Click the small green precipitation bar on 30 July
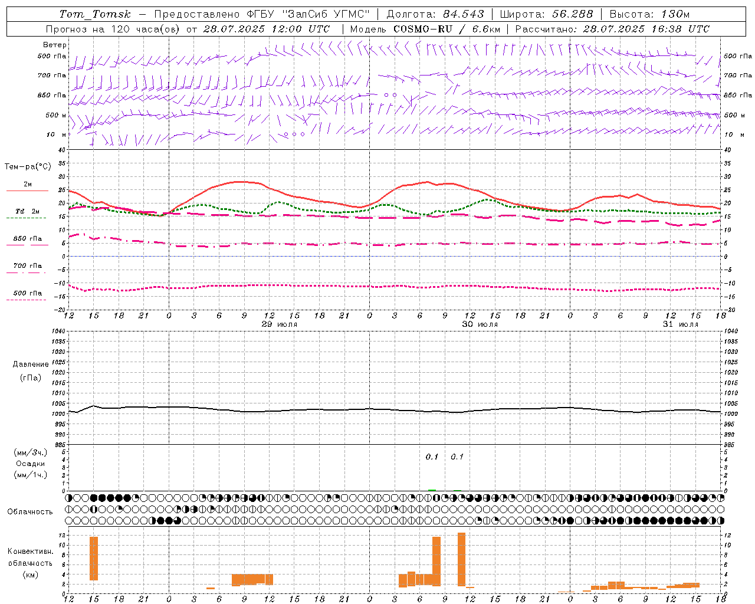 [432, 490]
